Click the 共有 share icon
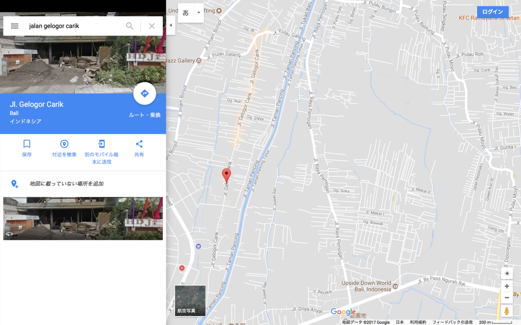The width and height of the screenshot is (521, 325). pyautogui.click(x=139, y=144)
